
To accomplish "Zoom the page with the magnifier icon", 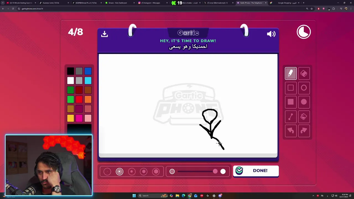I will [307, 9].
